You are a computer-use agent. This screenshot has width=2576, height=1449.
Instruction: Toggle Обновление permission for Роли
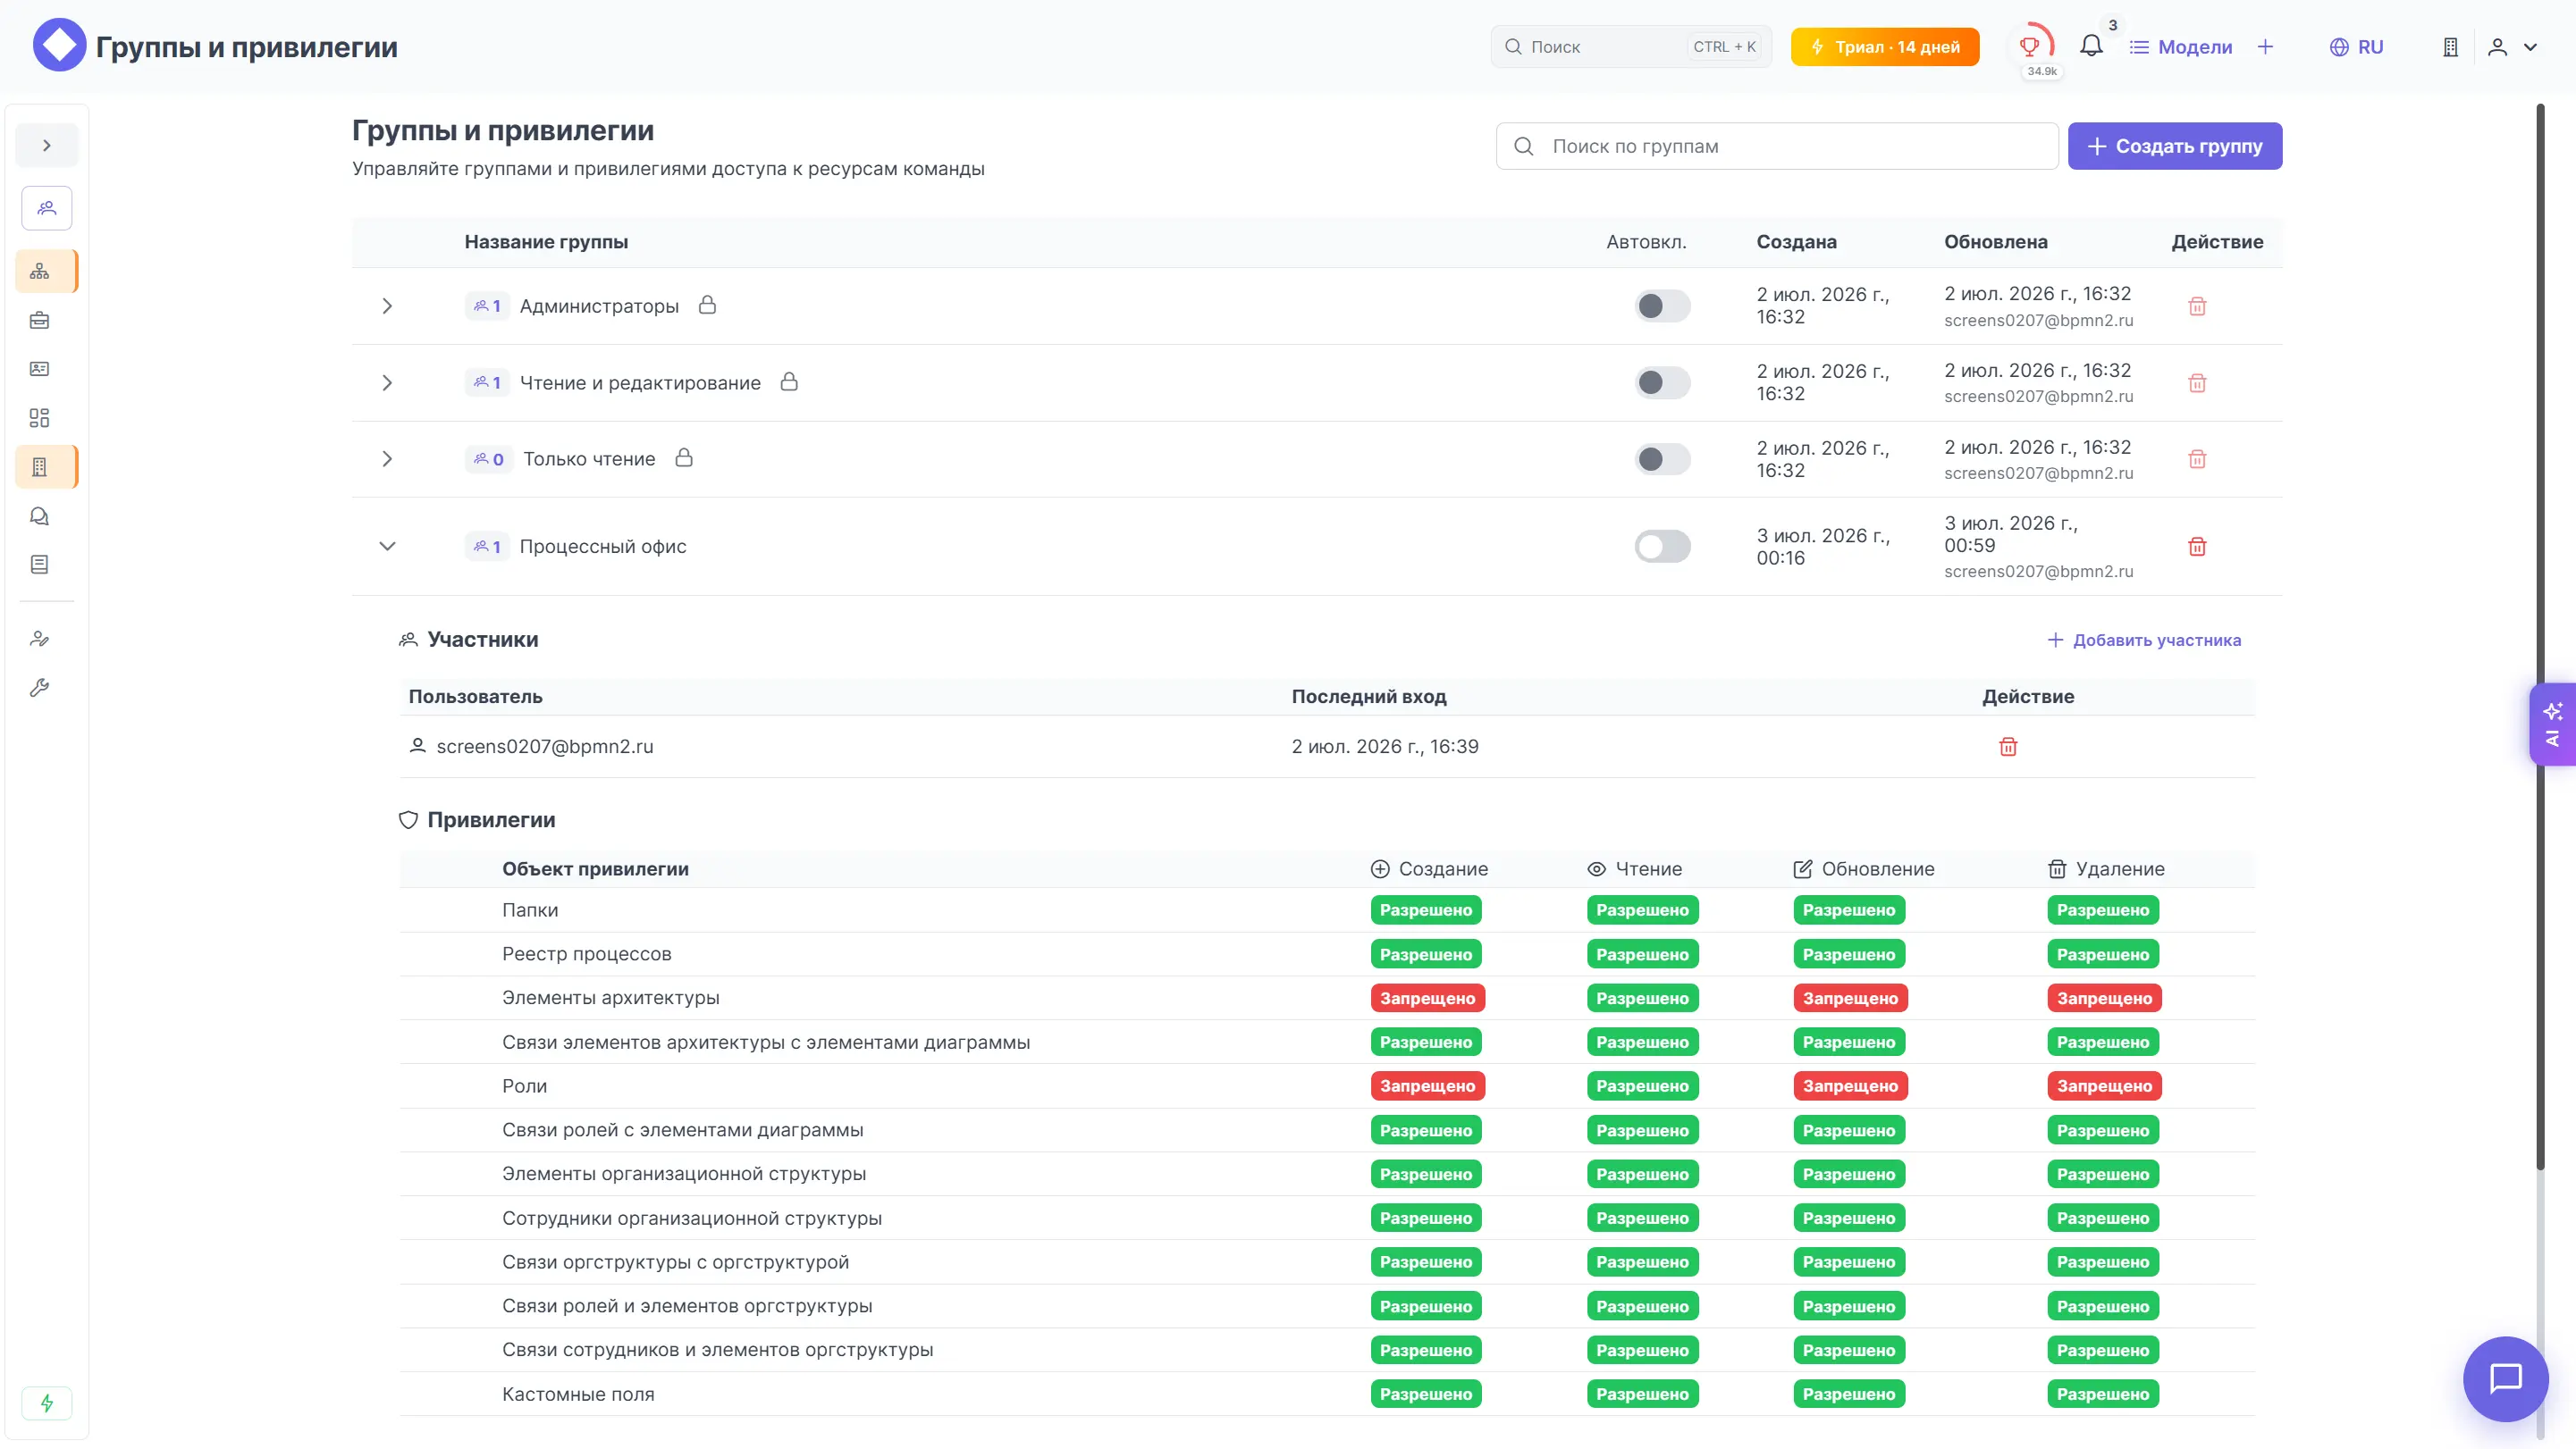(x=1850, y=1086)
